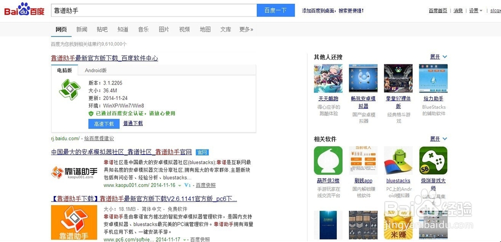Select the Android版 tab
Image resolution: width=501 pixels, height=242 pixels.
(x=96, y=70)
